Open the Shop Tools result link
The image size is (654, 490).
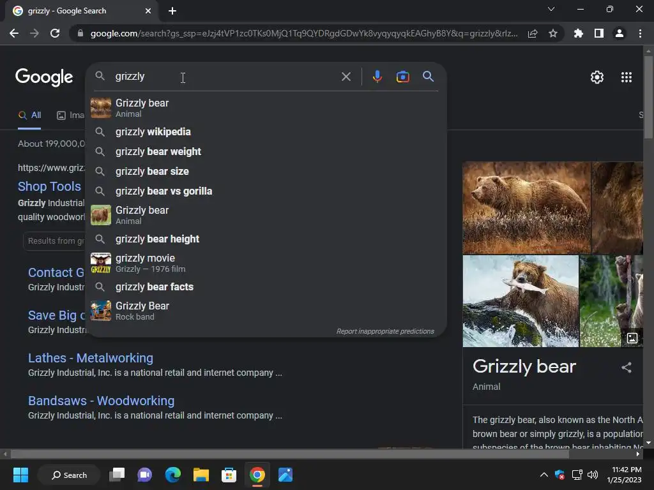click(49, 186)
